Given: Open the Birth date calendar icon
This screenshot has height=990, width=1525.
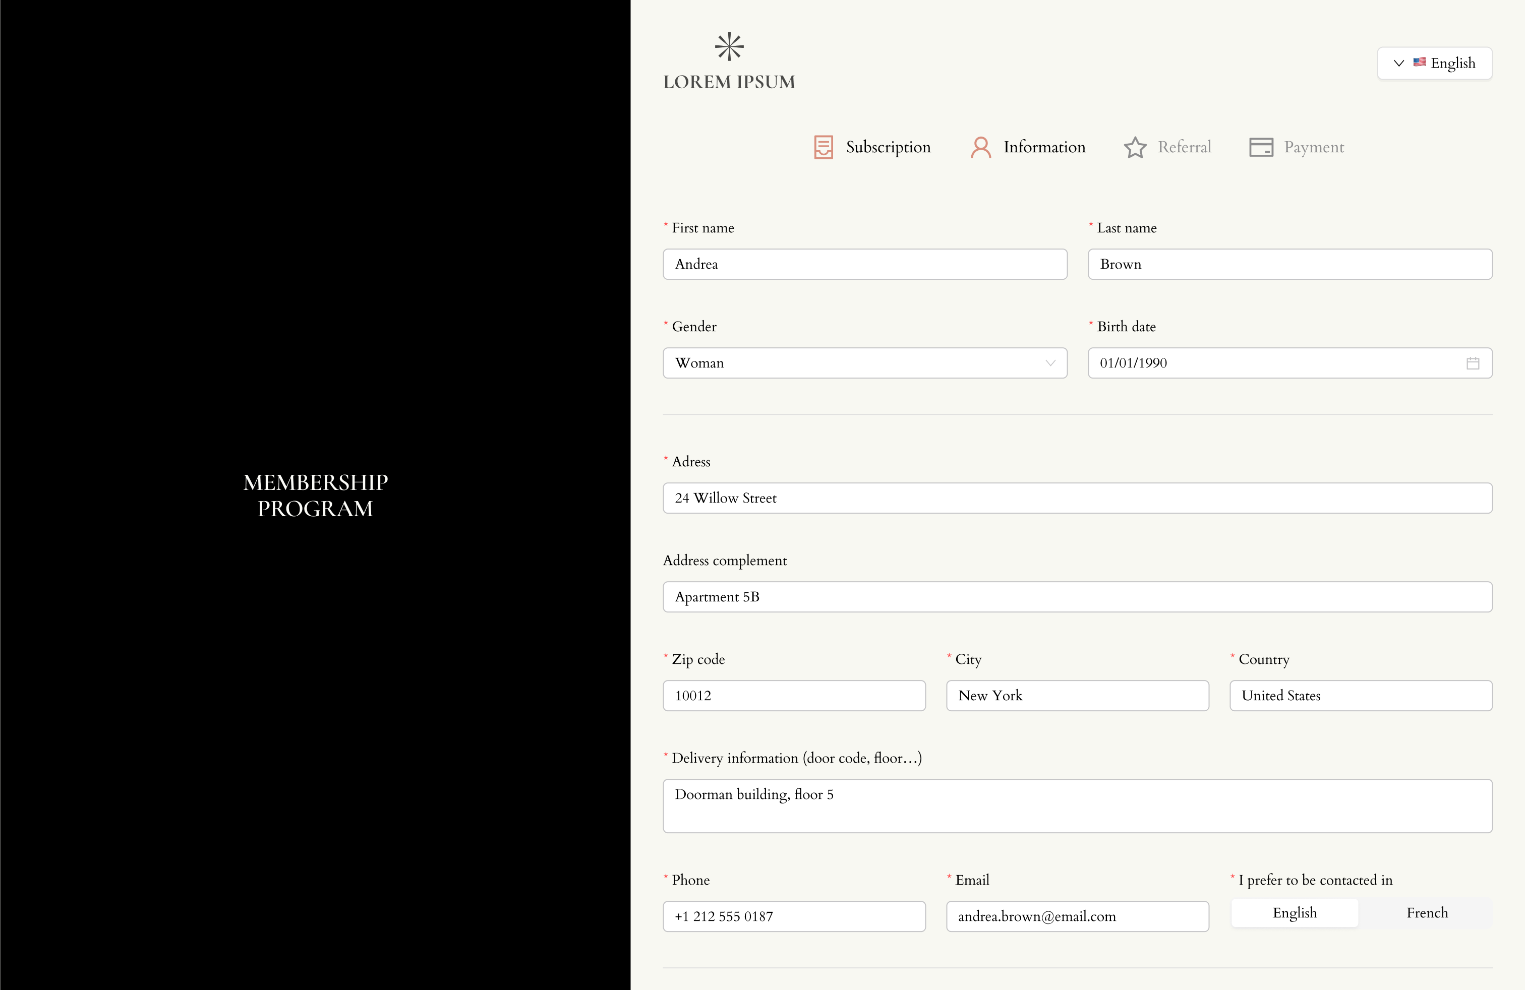Looking at the screenshot, I should [1473, 363].
